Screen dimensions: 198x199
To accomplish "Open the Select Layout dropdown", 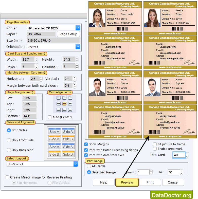I will [x=76, y=164].
